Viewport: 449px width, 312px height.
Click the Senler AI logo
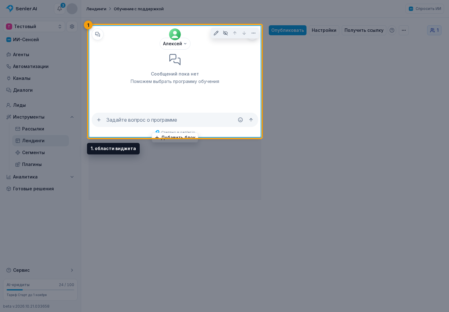(22, 9)
